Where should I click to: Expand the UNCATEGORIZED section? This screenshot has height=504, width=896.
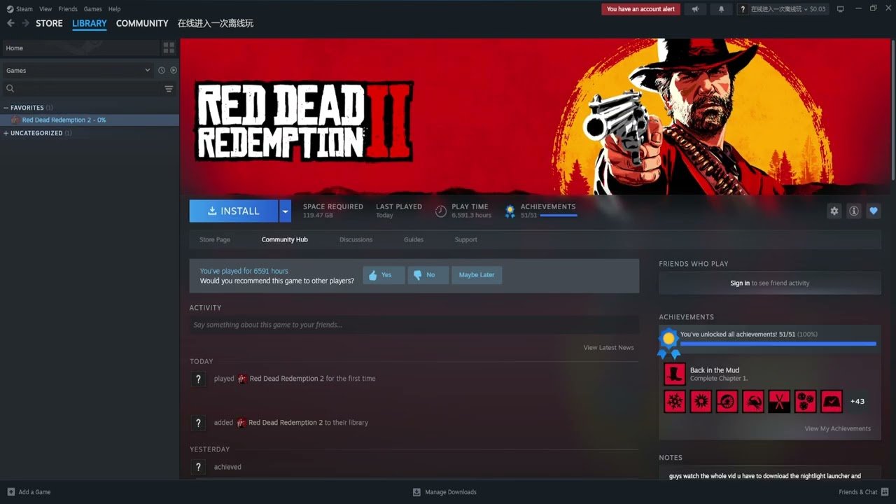click(x=6, y=133)
